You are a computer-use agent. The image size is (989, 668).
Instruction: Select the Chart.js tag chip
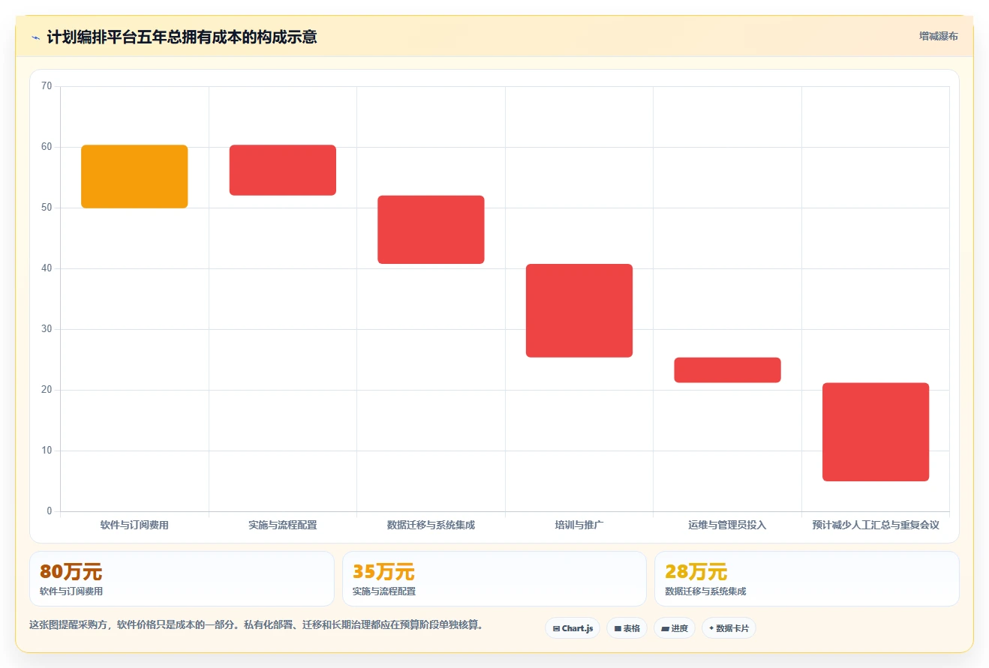click(x=573, y=628)
